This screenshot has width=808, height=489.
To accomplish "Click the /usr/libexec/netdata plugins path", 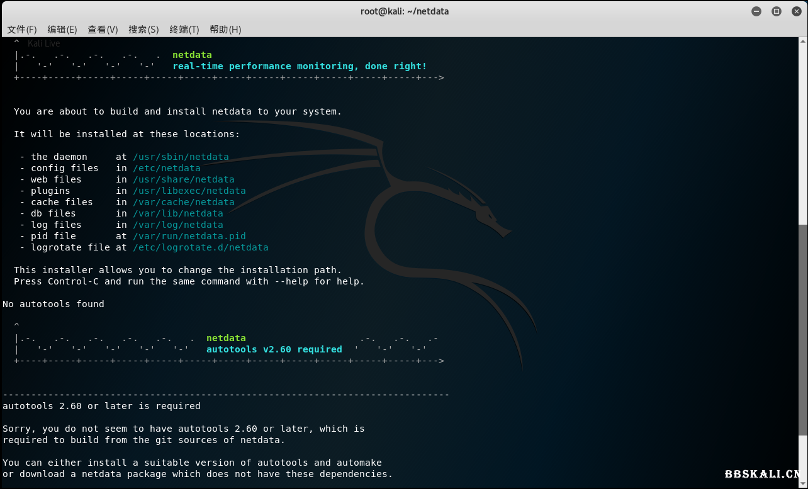I will 189,191.
